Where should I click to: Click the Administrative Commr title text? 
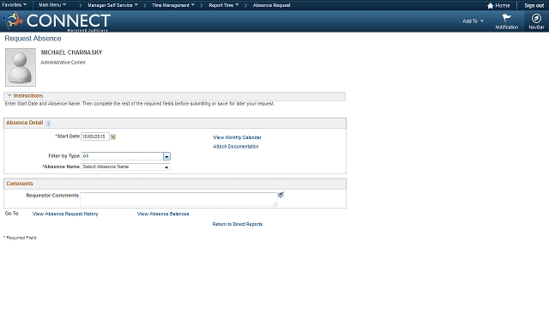[x=63, y=63]
